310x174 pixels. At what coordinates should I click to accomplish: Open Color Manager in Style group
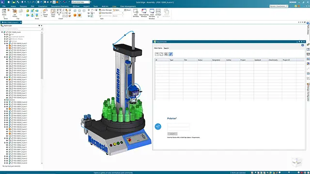click(106, 10)
